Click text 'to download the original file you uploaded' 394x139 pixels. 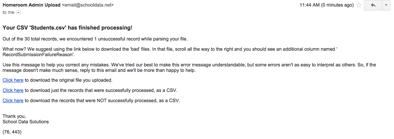tap(68, 80)
